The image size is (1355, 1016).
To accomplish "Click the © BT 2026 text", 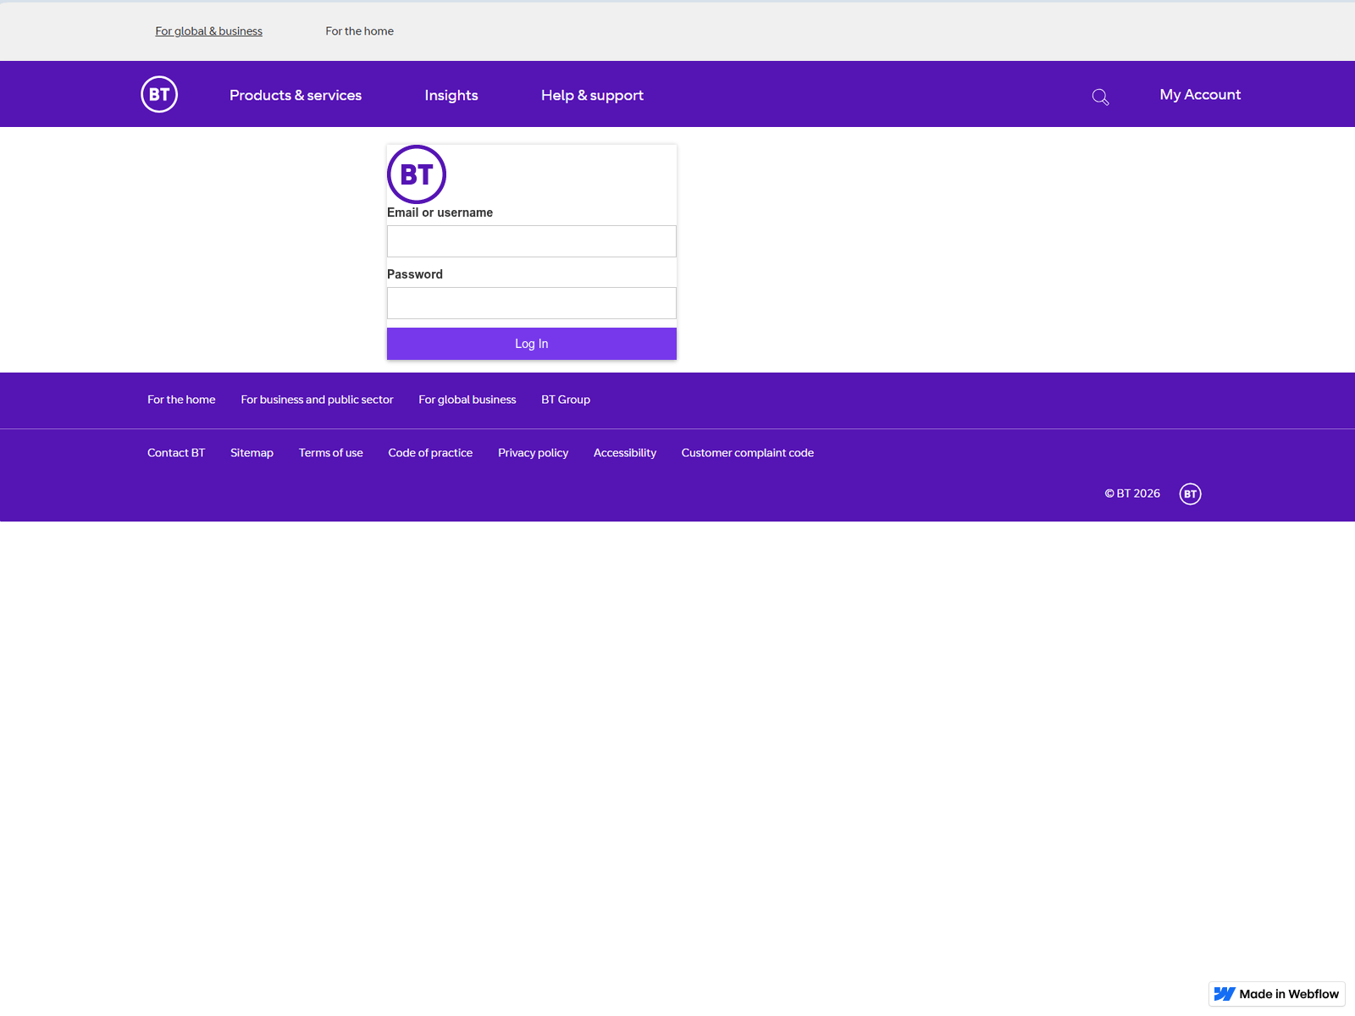I will pos(1132,494).
